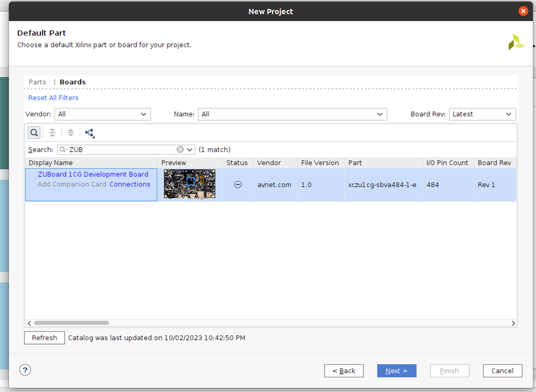
Task: Click the ZUBoard preview thumbnail
Action: tap(190, 185)
